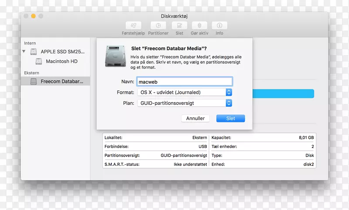Click the Info toolbar icon

coord(219,26)
